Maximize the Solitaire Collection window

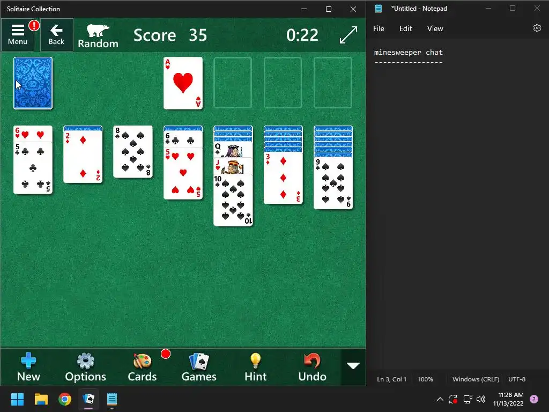(329, 9)
